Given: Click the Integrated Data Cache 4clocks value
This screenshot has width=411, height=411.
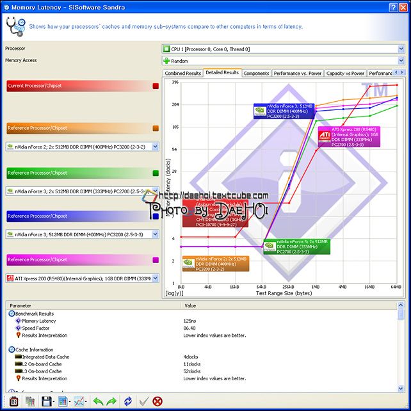Looking at the screenshot, I should tap(191, 357).
